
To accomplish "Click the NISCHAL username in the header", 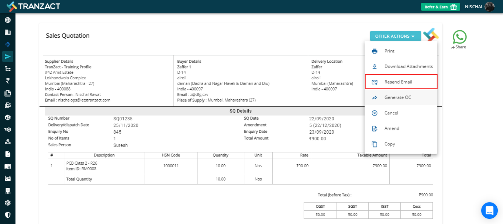I will [474, 7].
